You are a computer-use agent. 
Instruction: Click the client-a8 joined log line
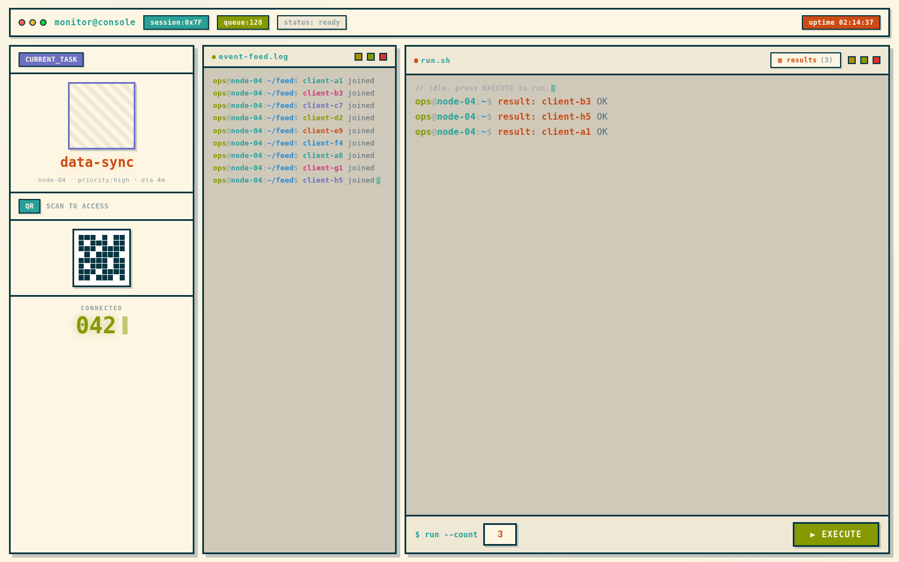[x=293, y=156]
